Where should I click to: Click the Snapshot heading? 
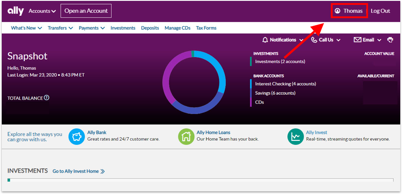pos(27,56)
